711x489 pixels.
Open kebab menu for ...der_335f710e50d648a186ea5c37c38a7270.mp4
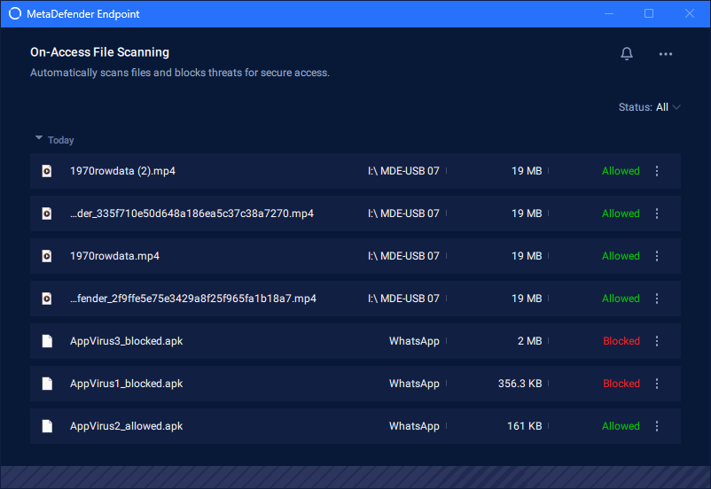(x=657, y=213)
